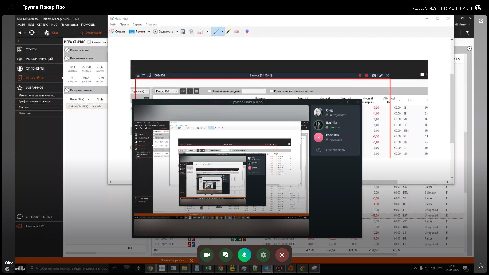This screenshot has width=489, height=275.
Task: Collapse the Ключевые статы section
Action: click(x=67, y=58)
